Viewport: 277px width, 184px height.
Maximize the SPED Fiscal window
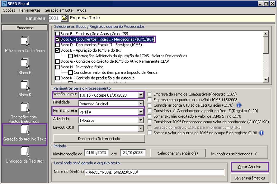(x=266, y=4)
